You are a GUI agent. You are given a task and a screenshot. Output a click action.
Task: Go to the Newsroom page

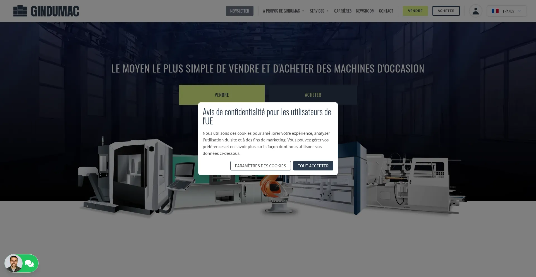(365, 11)
